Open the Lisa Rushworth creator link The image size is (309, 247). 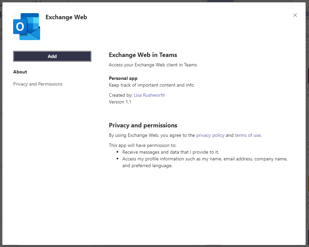coord(149,95)
